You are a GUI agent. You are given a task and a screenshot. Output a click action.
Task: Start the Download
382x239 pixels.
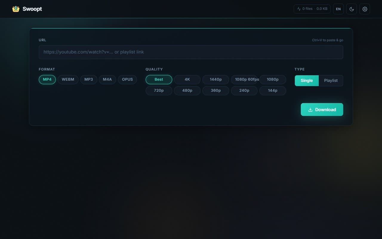322,110
